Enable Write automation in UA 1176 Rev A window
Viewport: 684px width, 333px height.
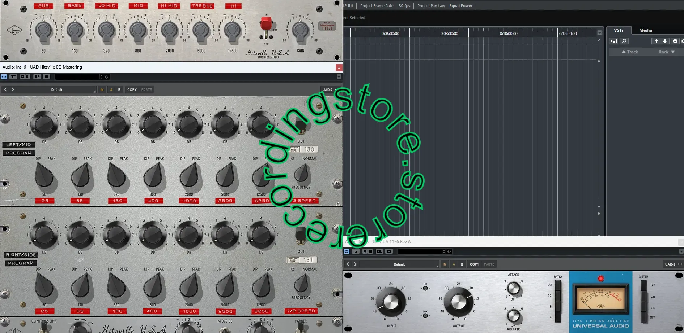[370, 251]
